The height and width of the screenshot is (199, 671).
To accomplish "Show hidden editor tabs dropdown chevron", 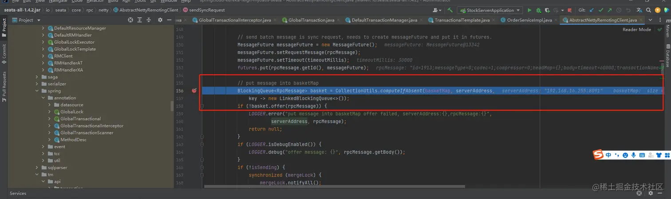I will (650, 20).
